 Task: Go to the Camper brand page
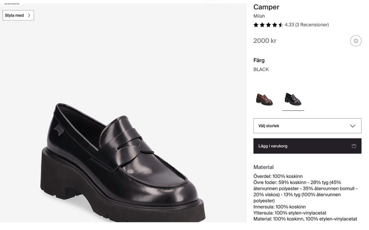point(266,7)
